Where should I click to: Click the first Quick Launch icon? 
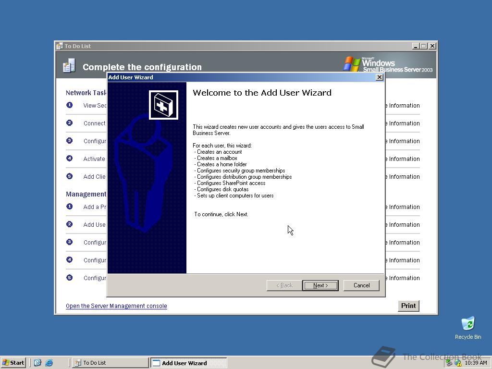37,363
